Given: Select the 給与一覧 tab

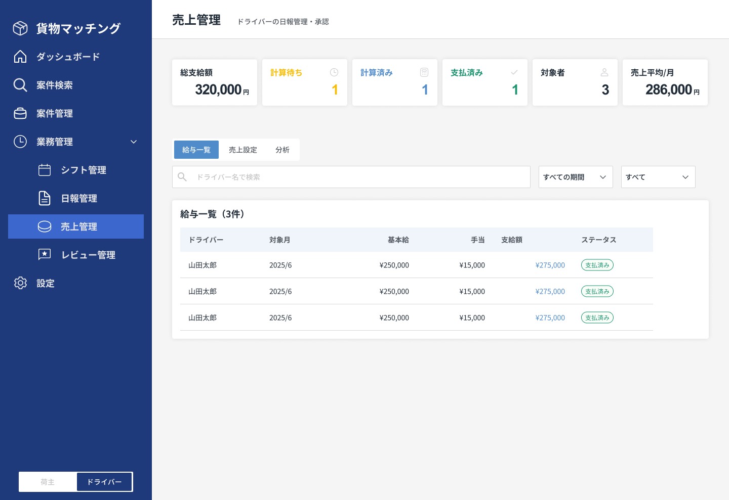Looking at the screenshot, I should 196,150.
